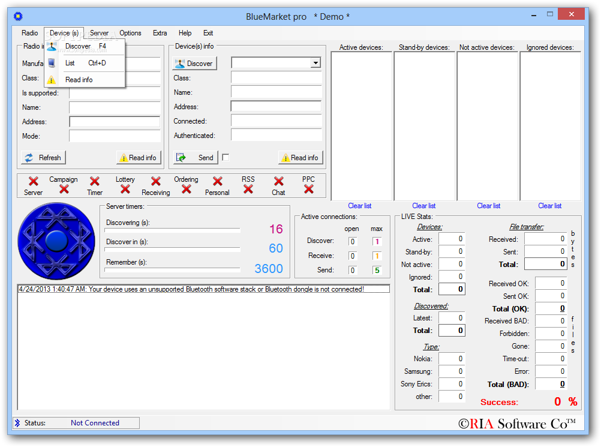This screenshot has height=447, width=601.
Task: Click the BlueMarket app icon in title bar
Action: (x=18, y=16)
